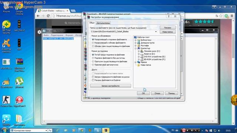Click the Запази настройките button
237x133 pixels.
point(111,86)
